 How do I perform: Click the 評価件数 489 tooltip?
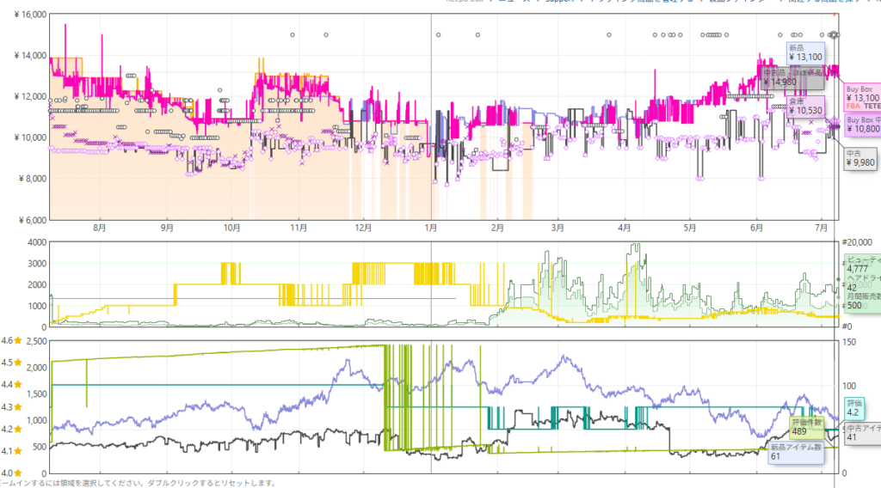click(807, 427)
